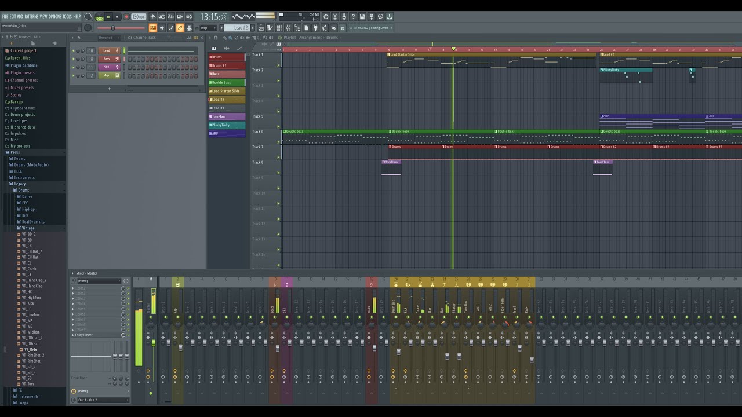Open the plugin picker plug icon
The width and height of the screenshot is (742, 417).
click(315, 28)
